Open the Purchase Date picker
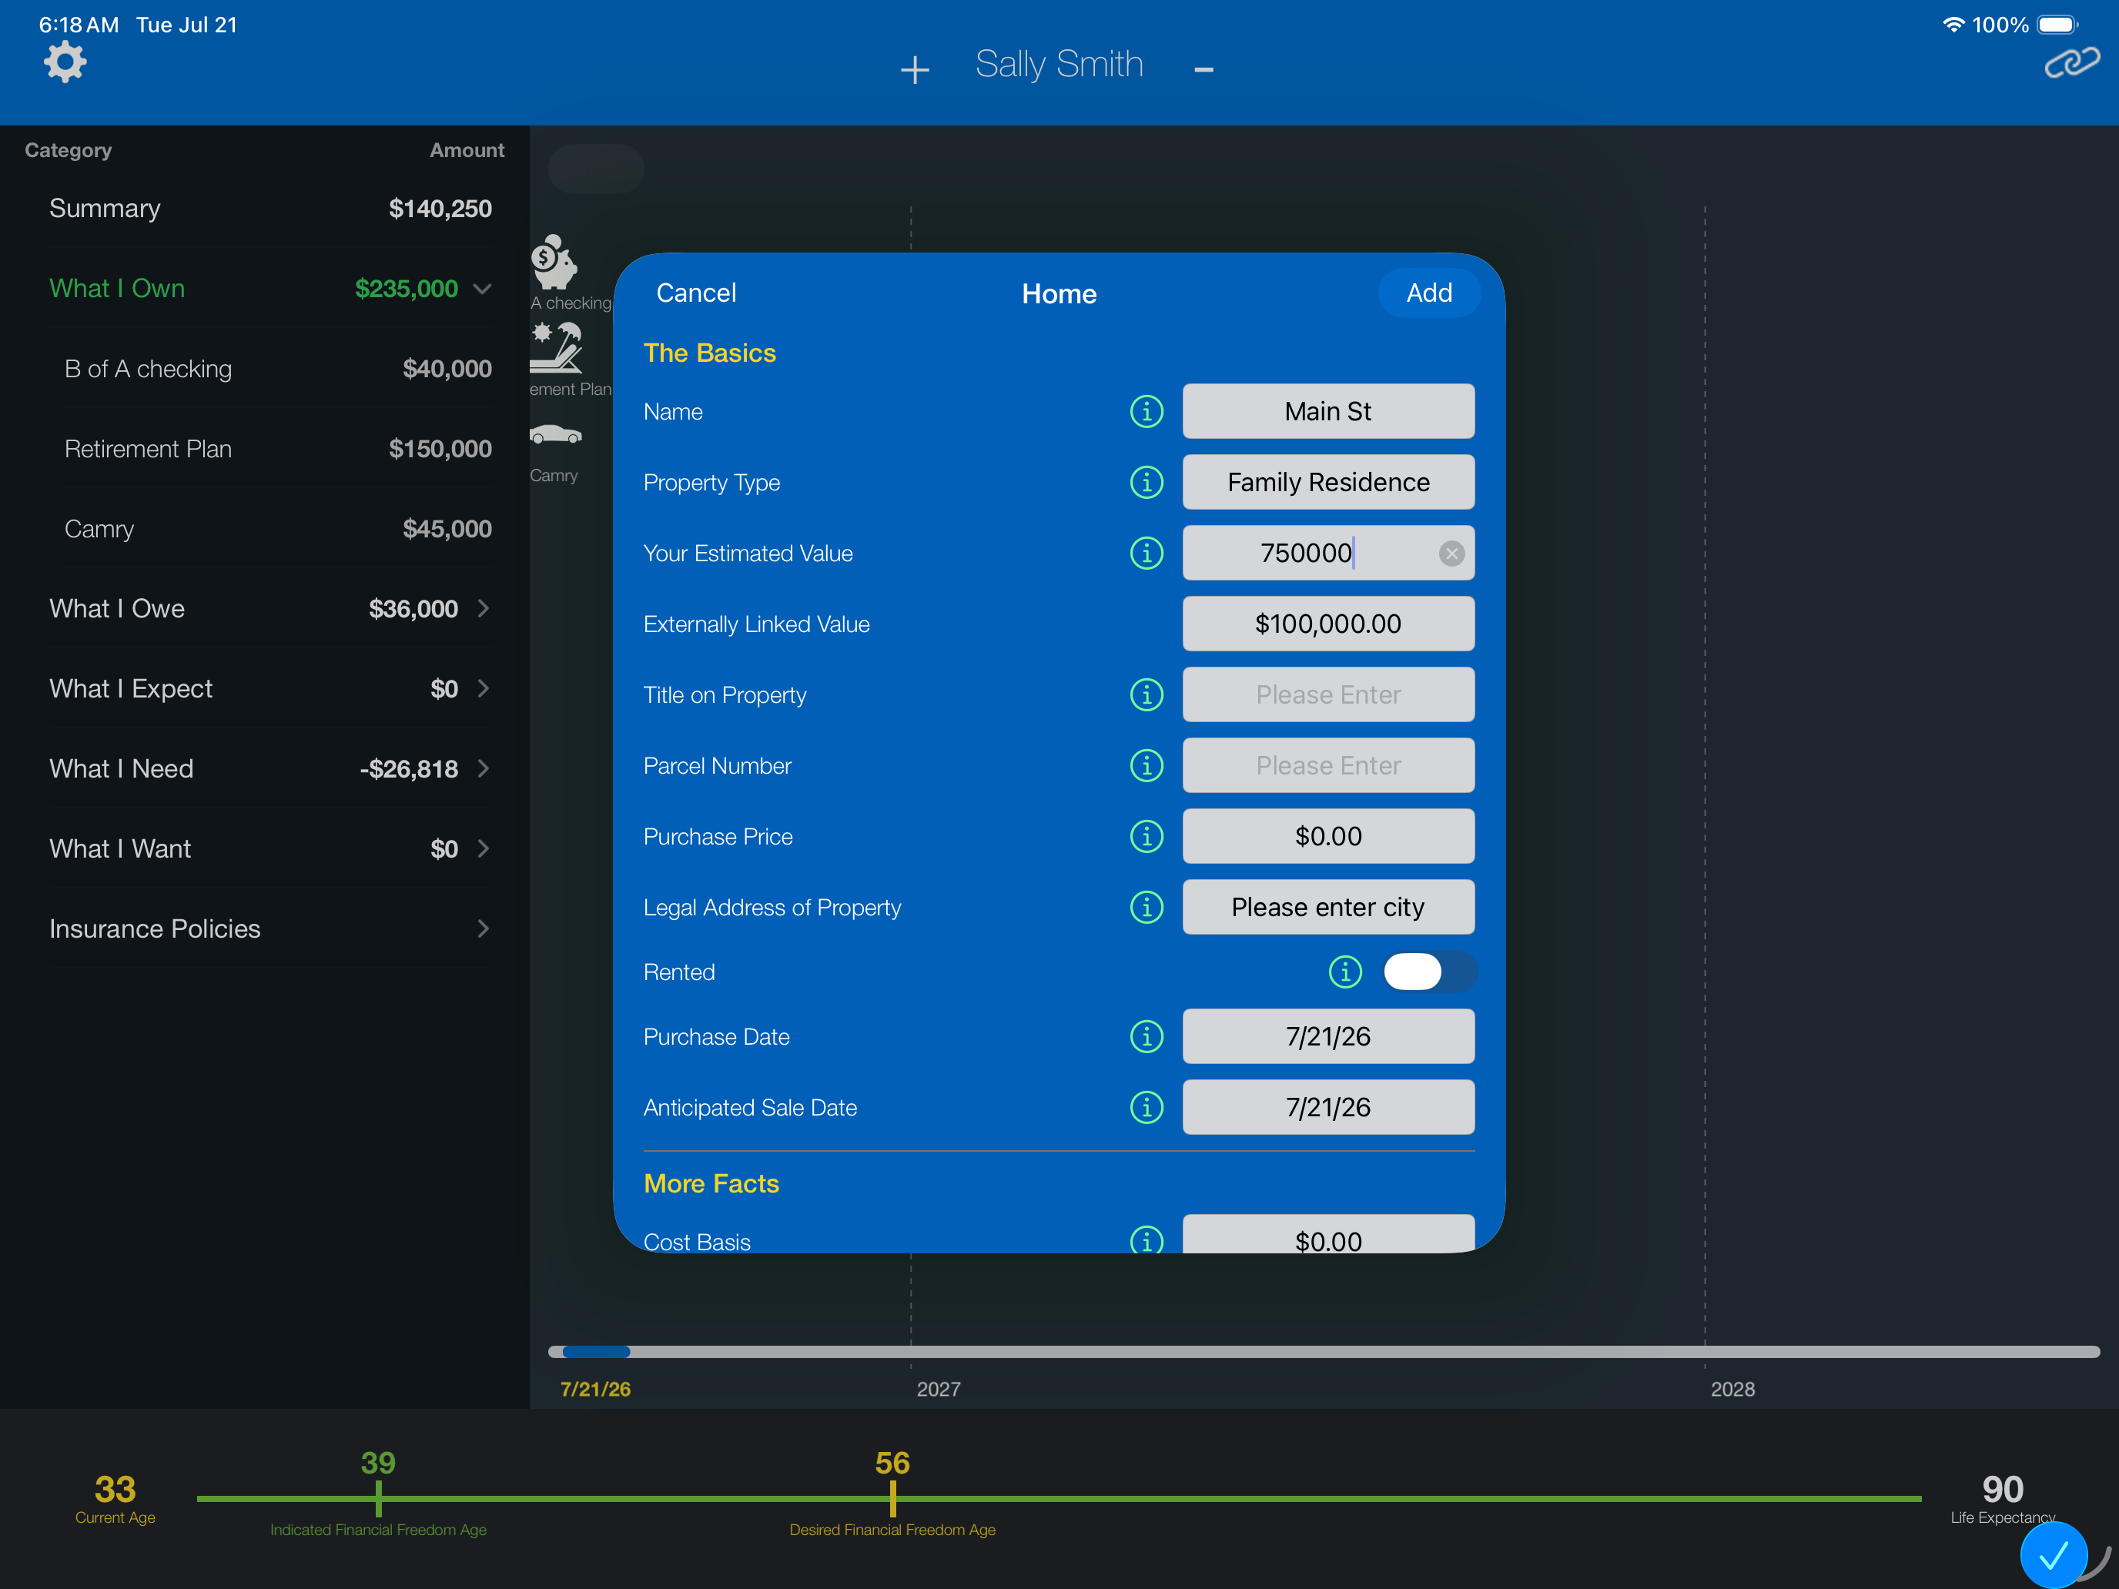Screen dimensions: 2119x1589 pyautogui.click(x=1327, y=1037)
